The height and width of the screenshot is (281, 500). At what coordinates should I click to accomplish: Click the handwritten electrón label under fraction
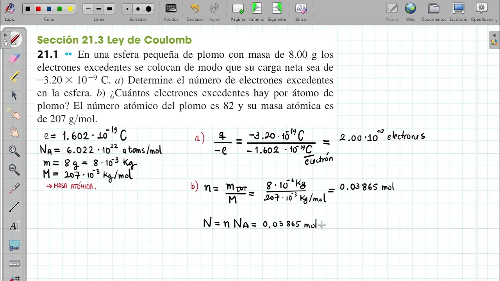coord(319,159)
